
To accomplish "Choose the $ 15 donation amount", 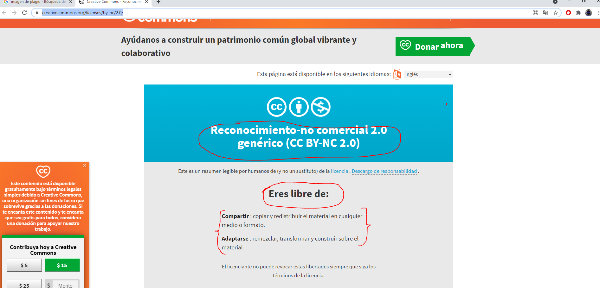I will pyautogui.click(x=62, y=265).
